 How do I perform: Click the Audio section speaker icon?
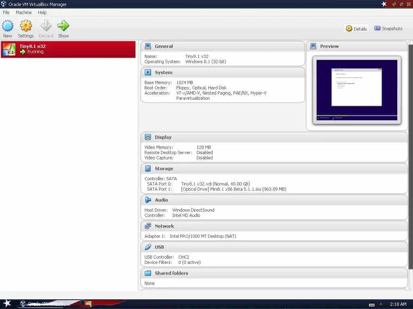coord(148,200)
